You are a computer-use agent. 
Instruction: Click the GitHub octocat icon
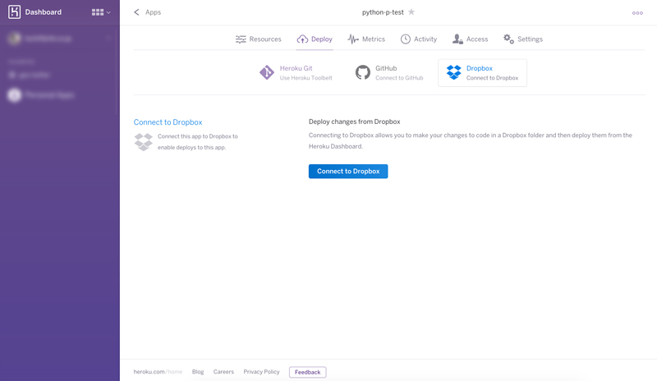[363, 72]
